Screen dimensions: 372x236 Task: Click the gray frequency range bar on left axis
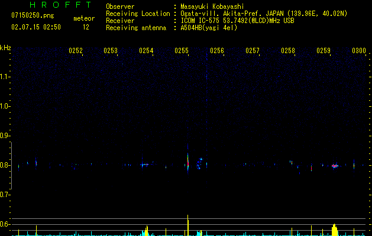pos(11,166)
